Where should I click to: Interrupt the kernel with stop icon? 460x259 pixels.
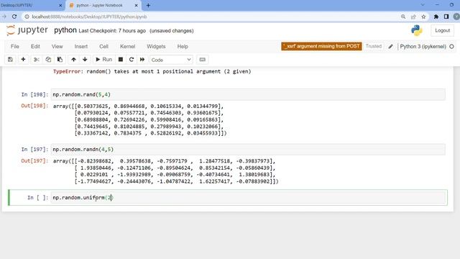(x=121, y=60)
